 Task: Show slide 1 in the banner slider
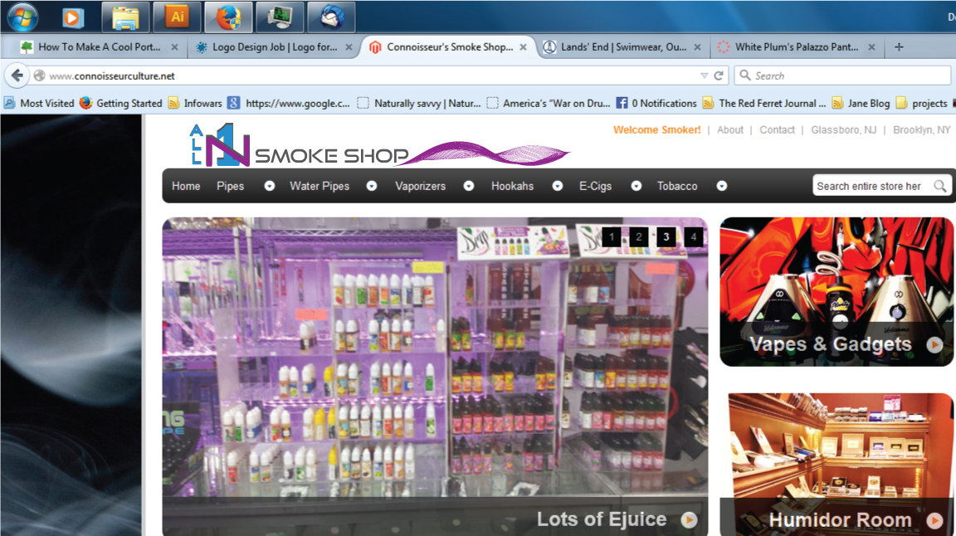point(612,237)
